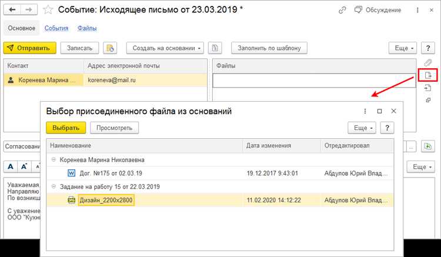Click the koreneva@mail.ru address cell
The image size is (441, 257).
145,80
